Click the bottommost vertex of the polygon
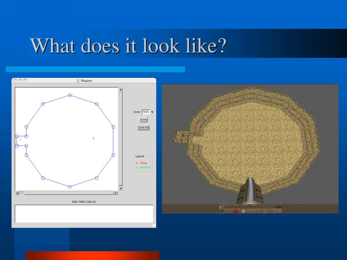The height and width of the screenshot is (260, 347). (70, 187)
